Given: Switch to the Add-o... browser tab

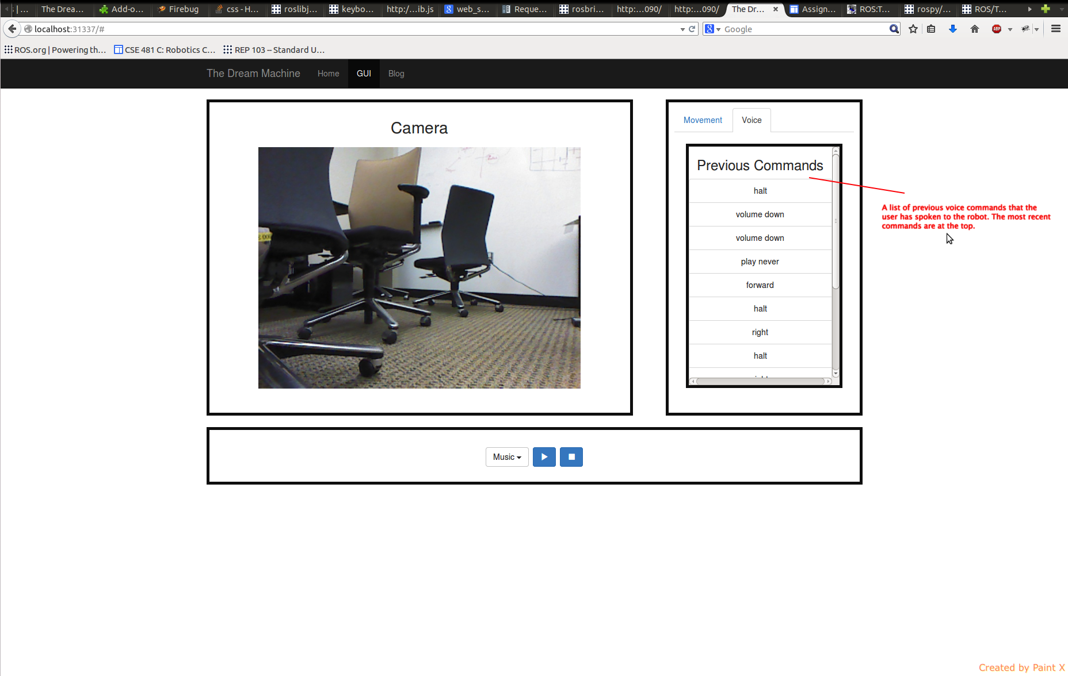Looking at the screenshot, I should 122,9.
